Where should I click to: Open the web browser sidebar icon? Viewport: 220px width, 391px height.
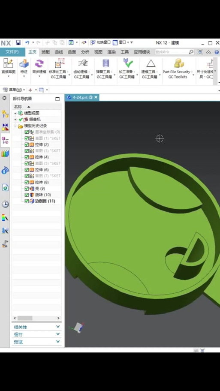(5, 187)
